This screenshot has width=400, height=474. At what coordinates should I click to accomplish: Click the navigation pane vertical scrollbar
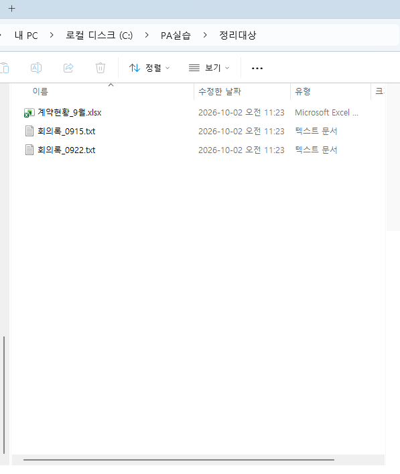coord(4,395)
